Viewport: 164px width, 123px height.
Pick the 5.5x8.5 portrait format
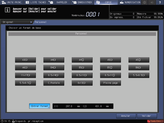click(25, 83)
